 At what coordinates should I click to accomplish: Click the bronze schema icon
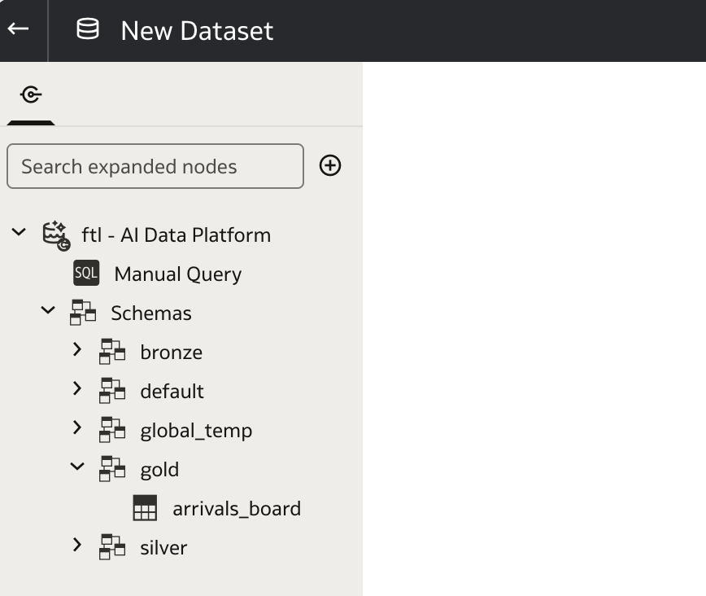[112, 351]
